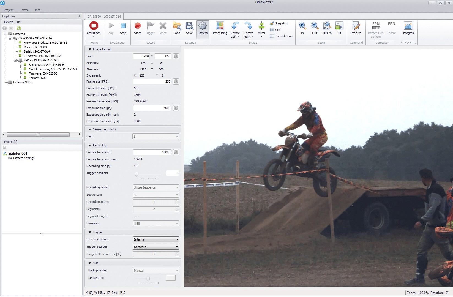Image resolution: width=453 pixels, height=297 pixels.
Task: Toggle the Thread cross overlay
Action: [281, 36]
